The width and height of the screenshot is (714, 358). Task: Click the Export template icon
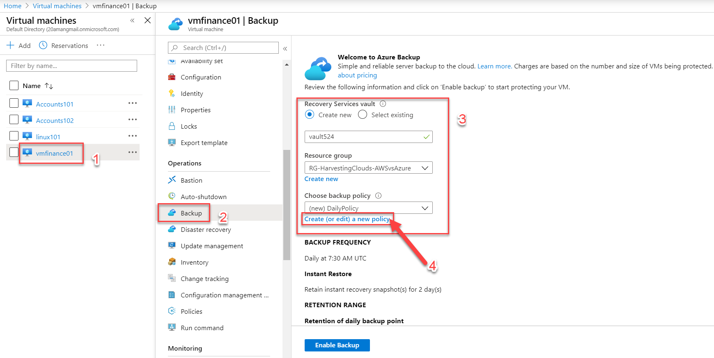[x=172, y=143]
